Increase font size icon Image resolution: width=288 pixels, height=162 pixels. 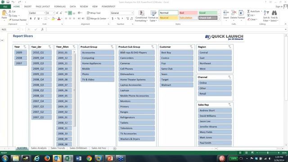[57, 13]
